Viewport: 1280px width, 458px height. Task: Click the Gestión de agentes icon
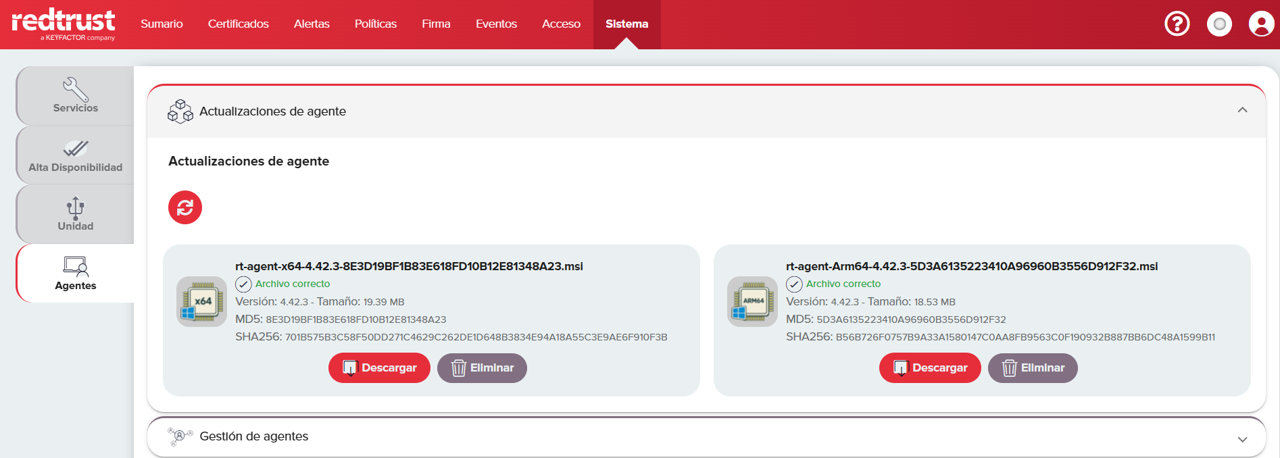point(180,436)
